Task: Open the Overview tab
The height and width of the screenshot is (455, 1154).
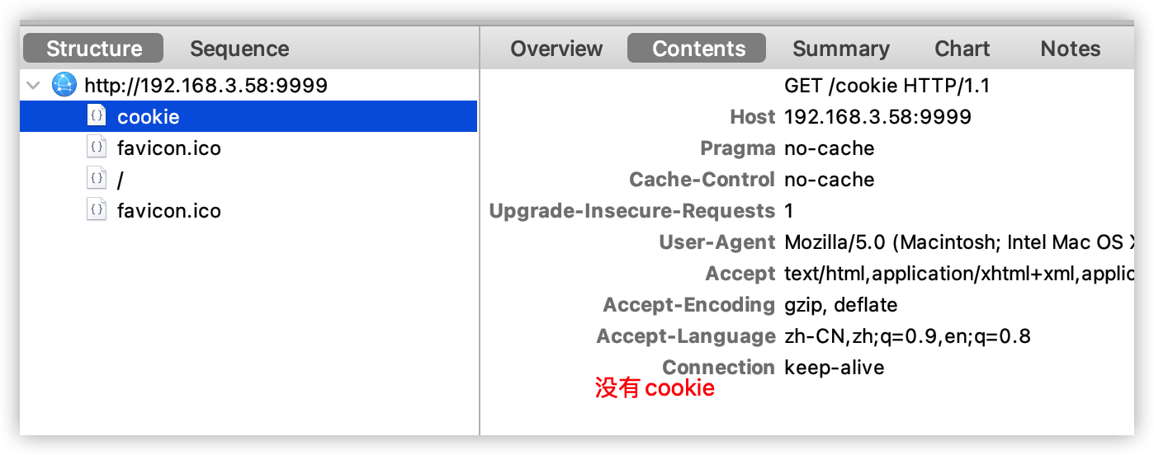Action: 556,49
